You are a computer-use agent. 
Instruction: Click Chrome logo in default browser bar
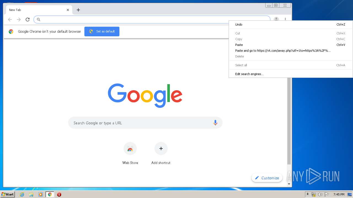pos(11,31)
